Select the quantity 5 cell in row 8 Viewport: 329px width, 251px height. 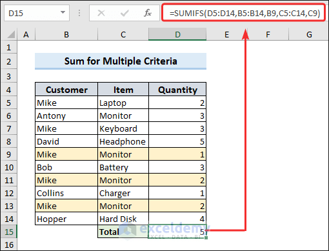177,141
